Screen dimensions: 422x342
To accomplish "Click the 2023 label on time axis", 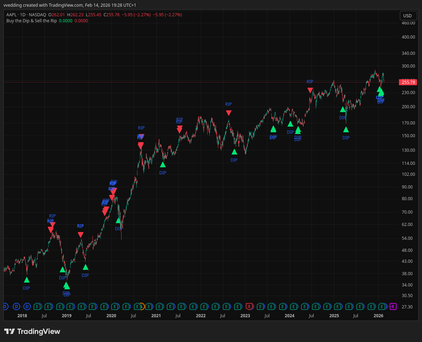I will pyautogui.click(x=245, y=315).
